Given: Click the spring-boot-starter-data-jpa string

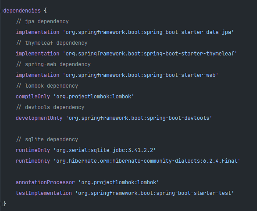Looking at the screenshot, I should [x=148, y=32].
